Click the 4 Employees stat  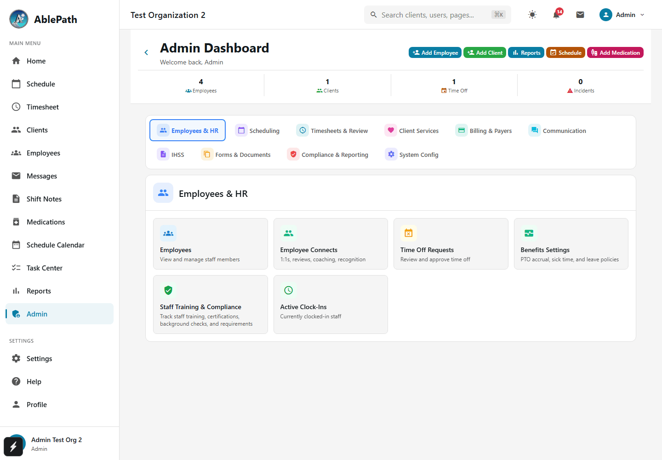pyautogui.click(x=201, y=86)
